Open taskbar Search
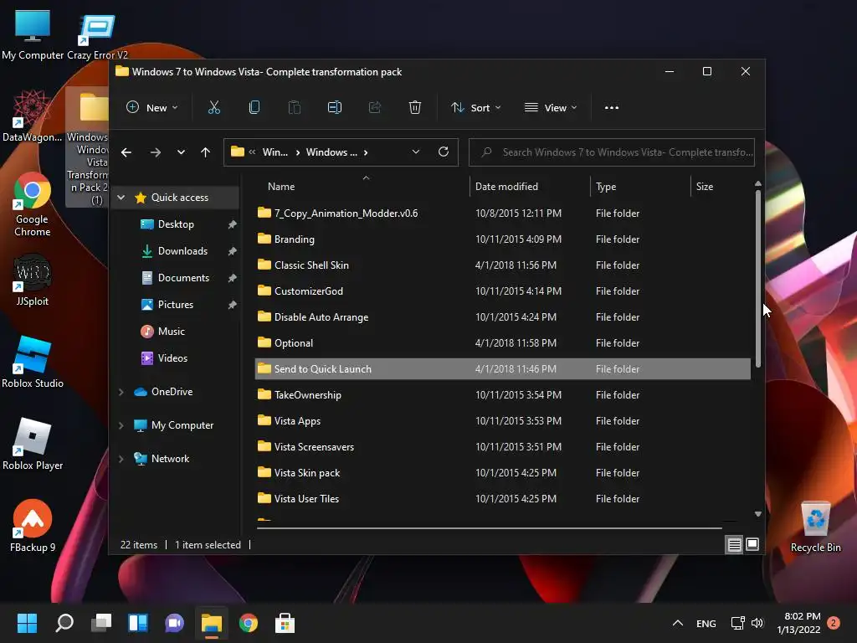 point(64,623)
